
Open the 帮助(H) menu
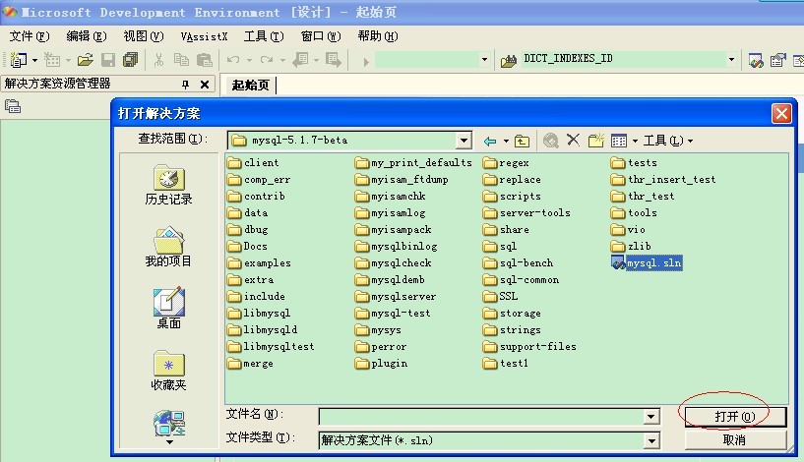[377, 35]
